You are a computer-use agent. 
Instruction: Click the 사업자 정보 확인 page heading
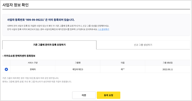15,5
